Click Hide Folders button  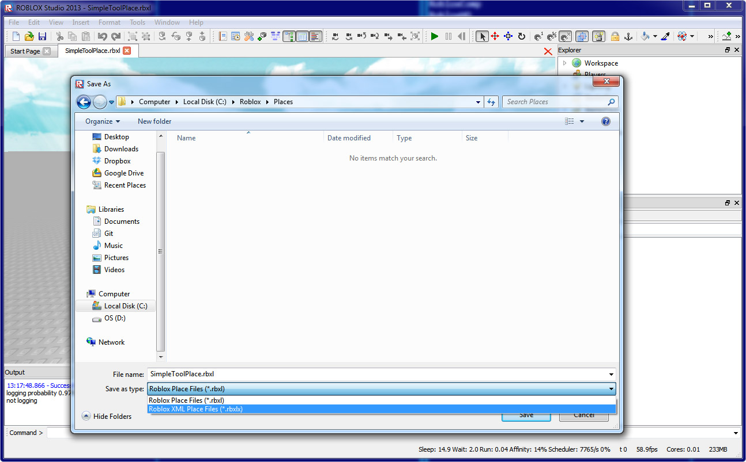pyautogui.click(x=107, y=416)
